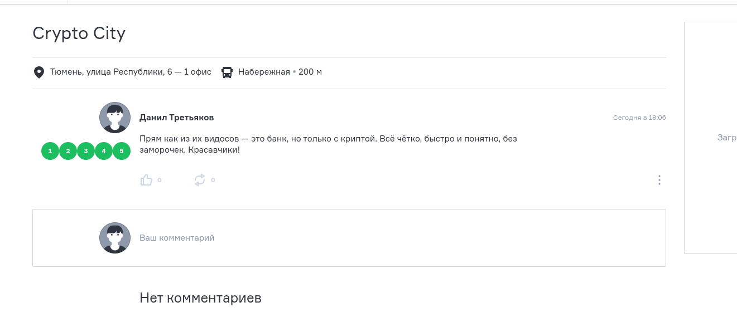Click the loading panel on the right
737x312 pixels.
click(711, 138)
